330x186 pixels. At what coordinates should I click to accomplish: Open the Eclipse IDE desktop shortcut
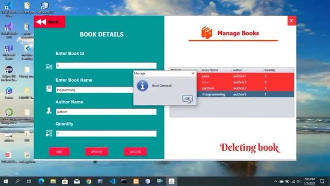point(9,73)
